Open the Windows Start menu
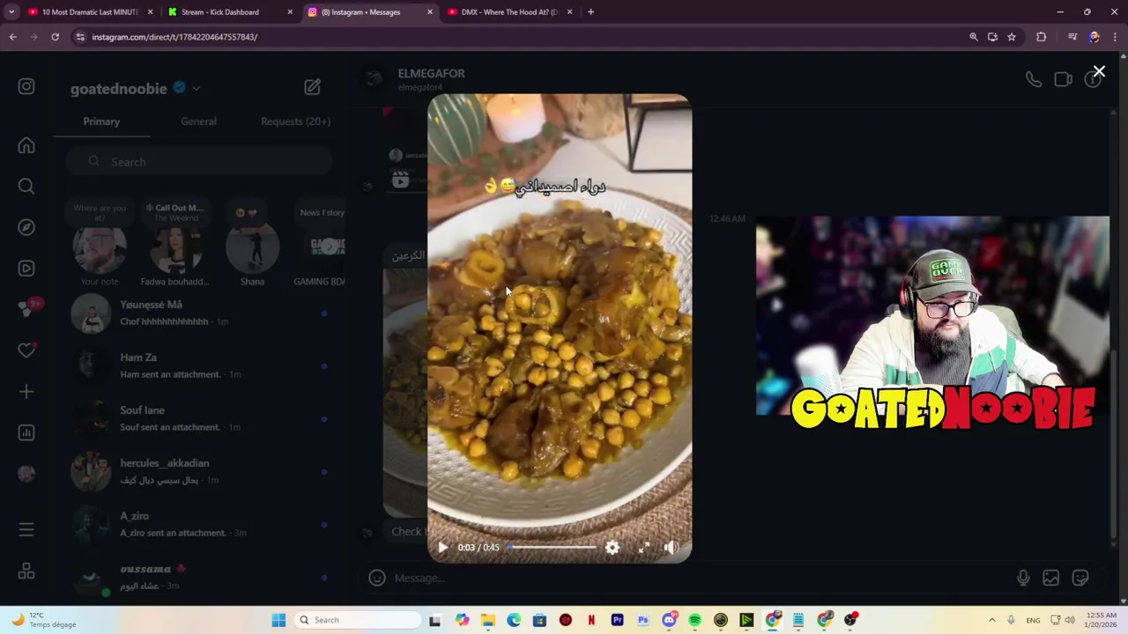 278,620
